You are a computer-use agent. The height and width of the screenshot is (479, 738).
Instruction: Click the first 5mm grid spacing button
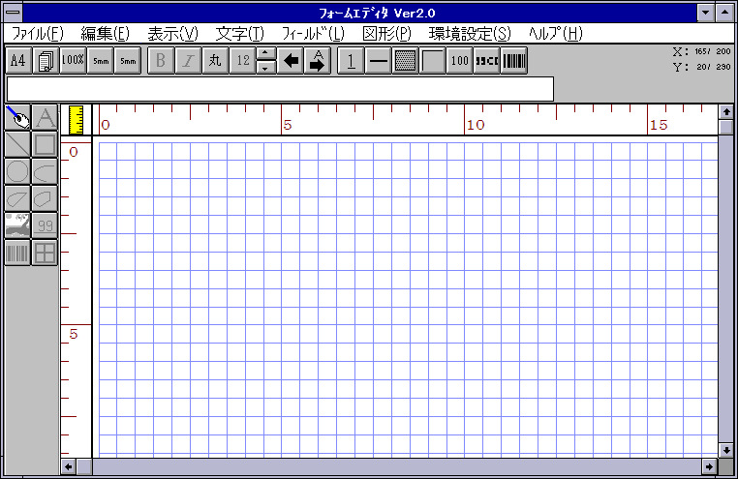click(101, 60)
